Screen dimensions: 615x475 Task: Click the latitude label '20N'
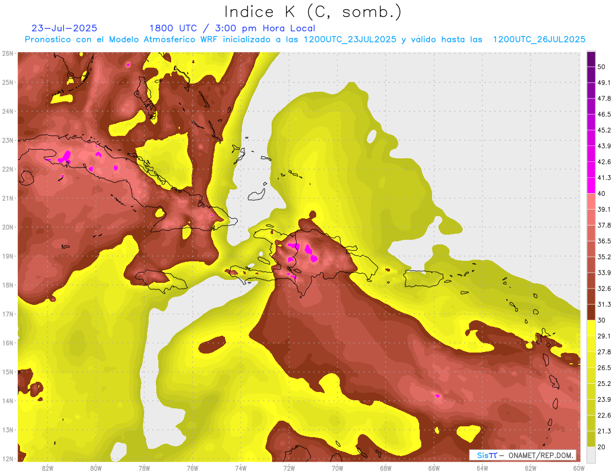tap(7, 227)
